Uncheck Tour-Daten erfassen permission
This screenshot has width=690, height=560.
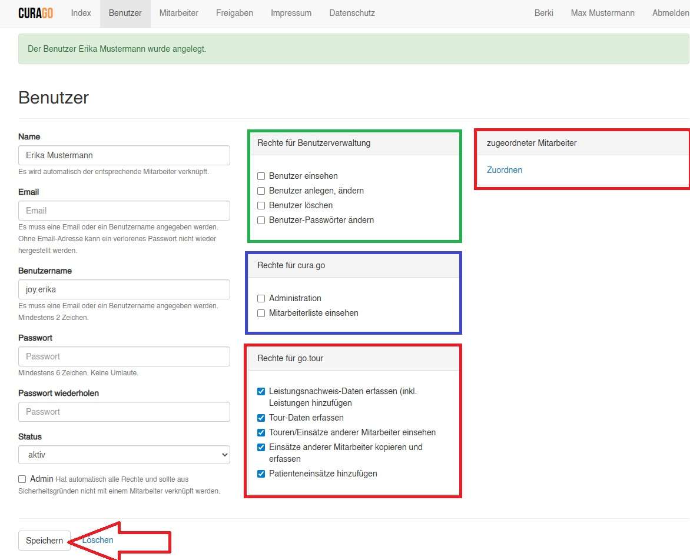click(261, 418)
